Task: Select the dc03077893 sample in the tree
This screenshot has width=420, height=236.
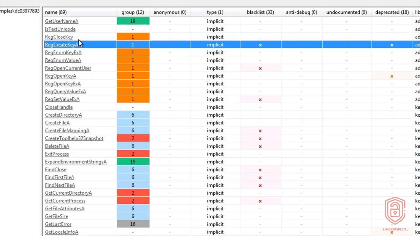Action: (20, 10)
